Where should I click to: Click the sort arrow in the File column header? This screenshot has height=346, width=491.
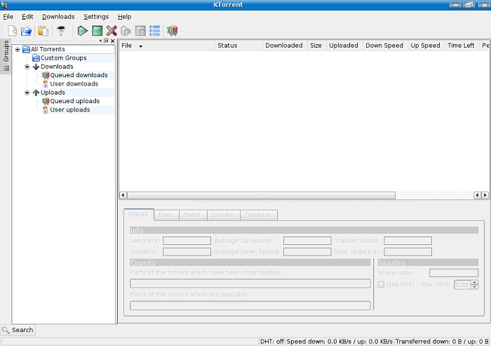tap(140, 46)
